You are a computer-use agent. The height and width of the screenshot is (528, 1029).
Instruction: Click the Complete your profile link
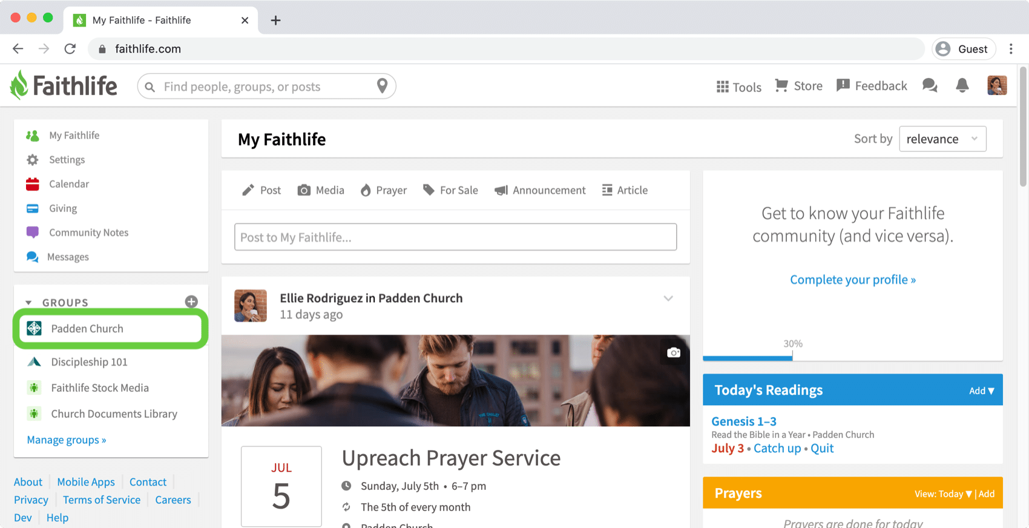tap(853, 280)
